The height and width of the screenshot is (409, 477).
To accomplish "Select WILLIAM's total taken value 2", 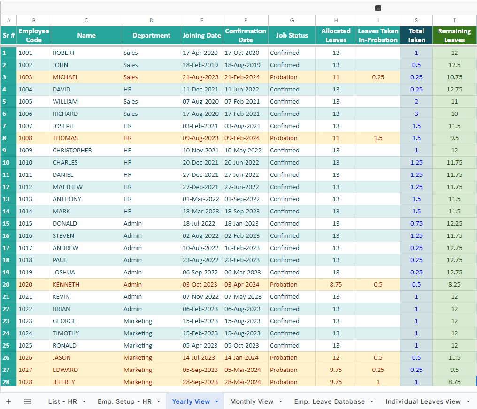I will [416, 101].
